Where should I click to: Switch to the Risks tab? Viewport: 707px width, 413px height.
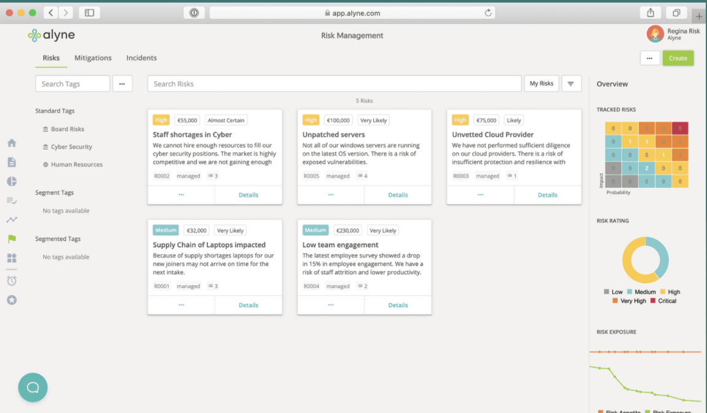pos(51,58)
